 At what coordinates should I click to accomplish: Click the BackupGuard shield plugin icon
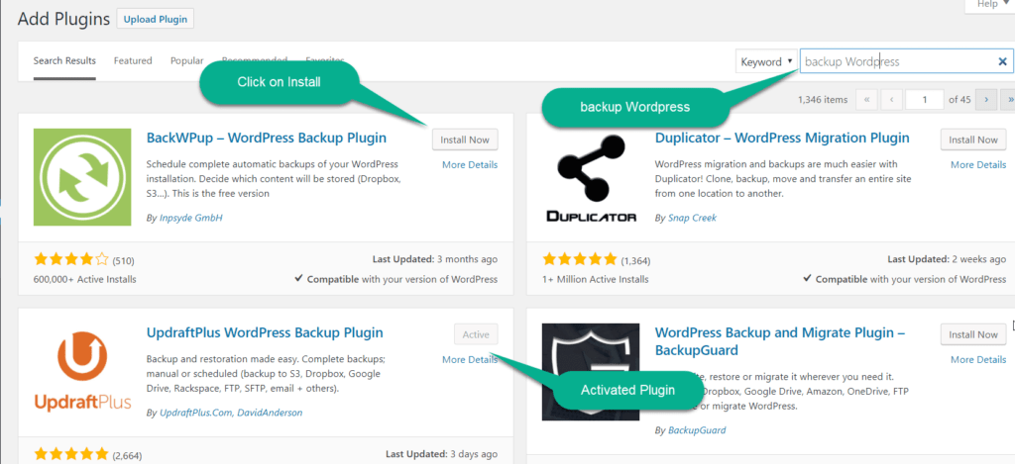pos(591,372)
